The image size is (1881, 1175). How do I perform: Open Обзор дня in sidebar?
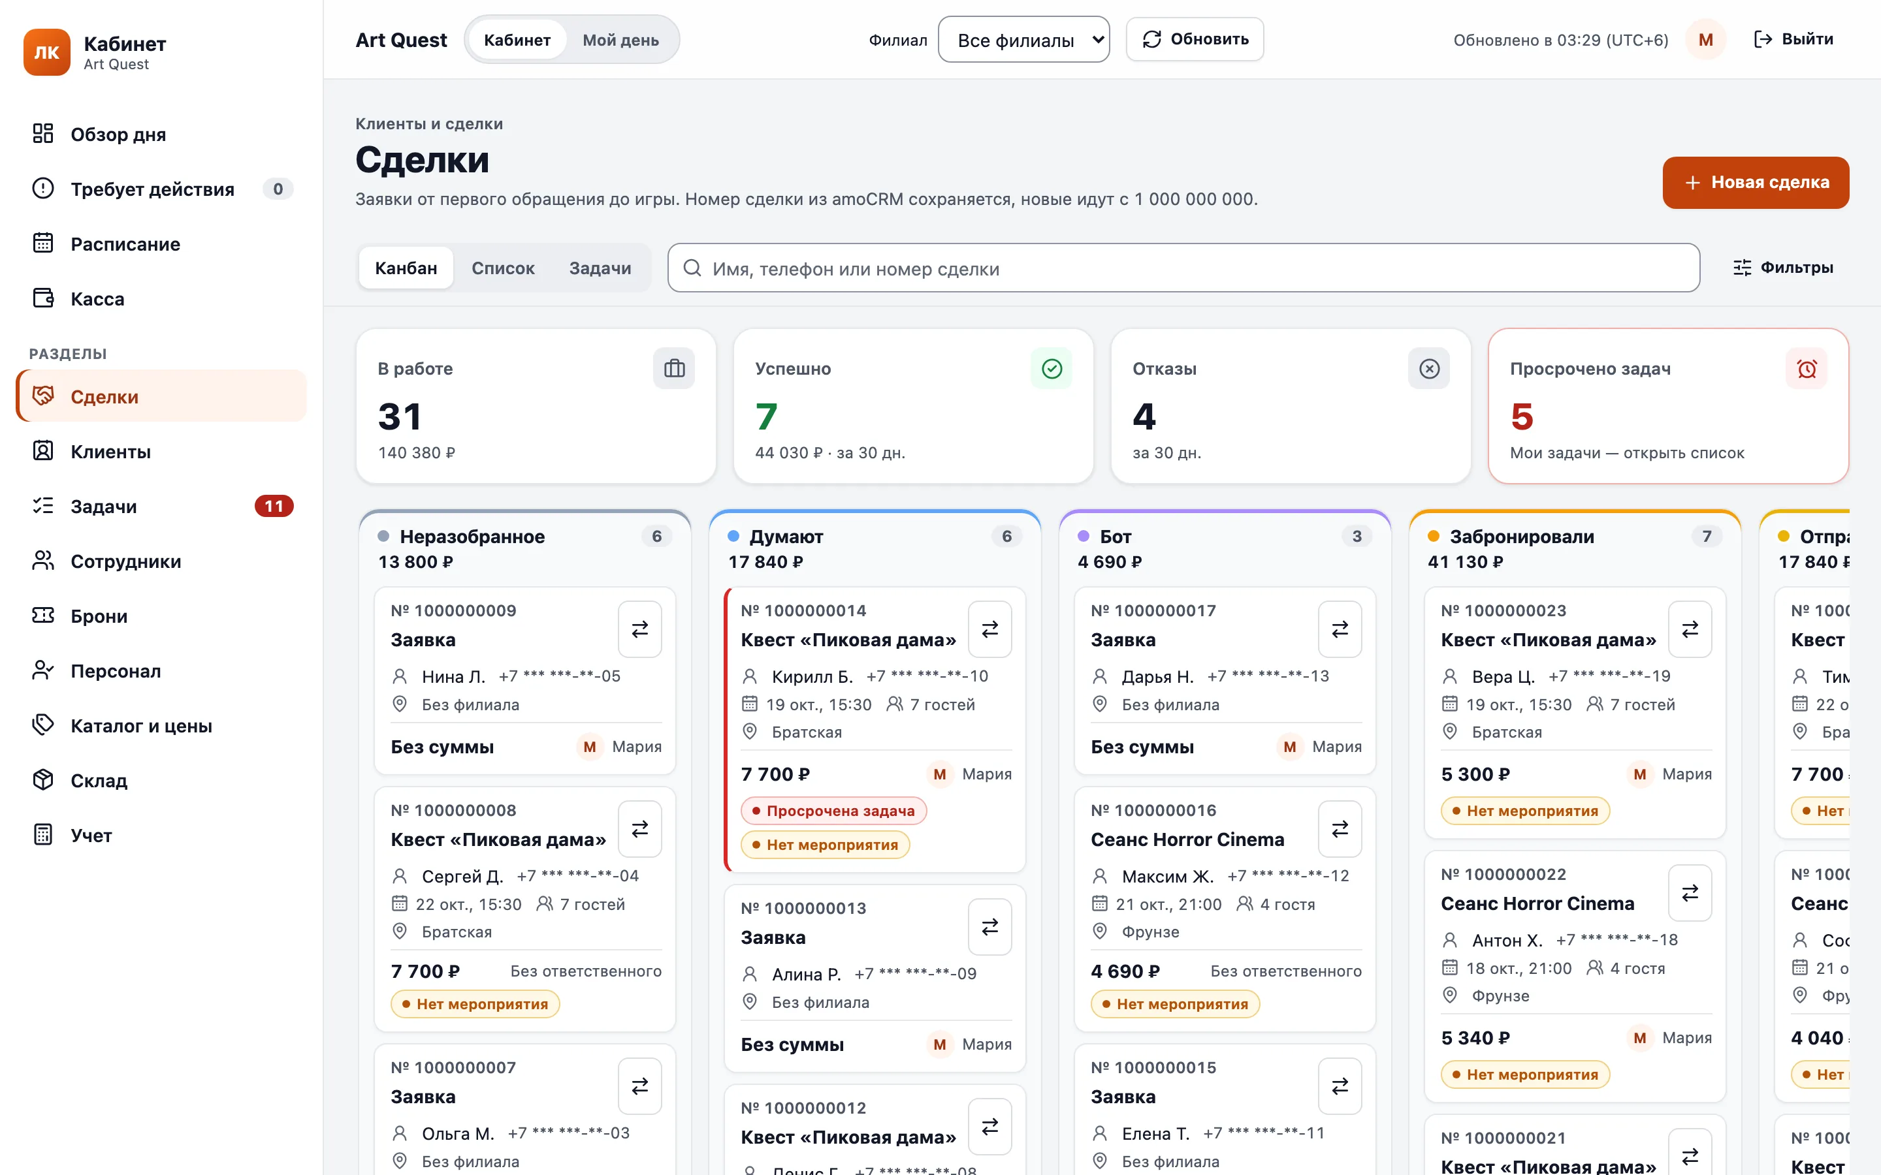coord(161,134)
